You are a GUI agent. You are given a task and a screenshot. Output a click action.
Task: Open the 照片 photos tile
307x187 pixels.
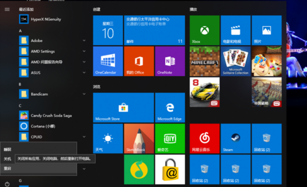(x=267, y=30)
